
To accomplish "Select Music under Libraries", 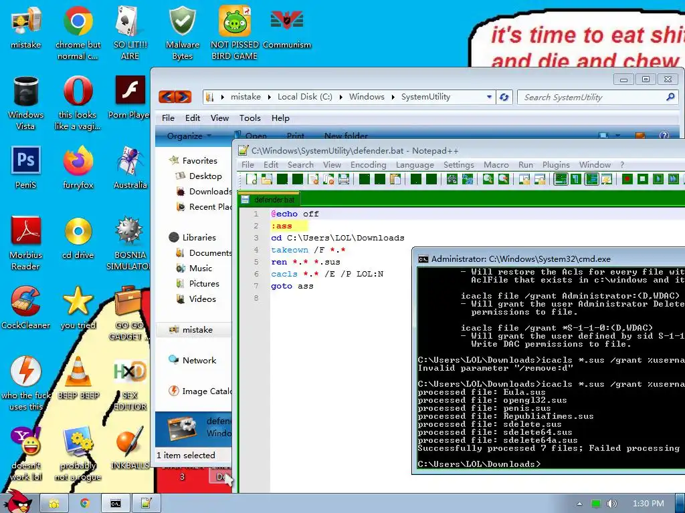I will click(194, 268).
